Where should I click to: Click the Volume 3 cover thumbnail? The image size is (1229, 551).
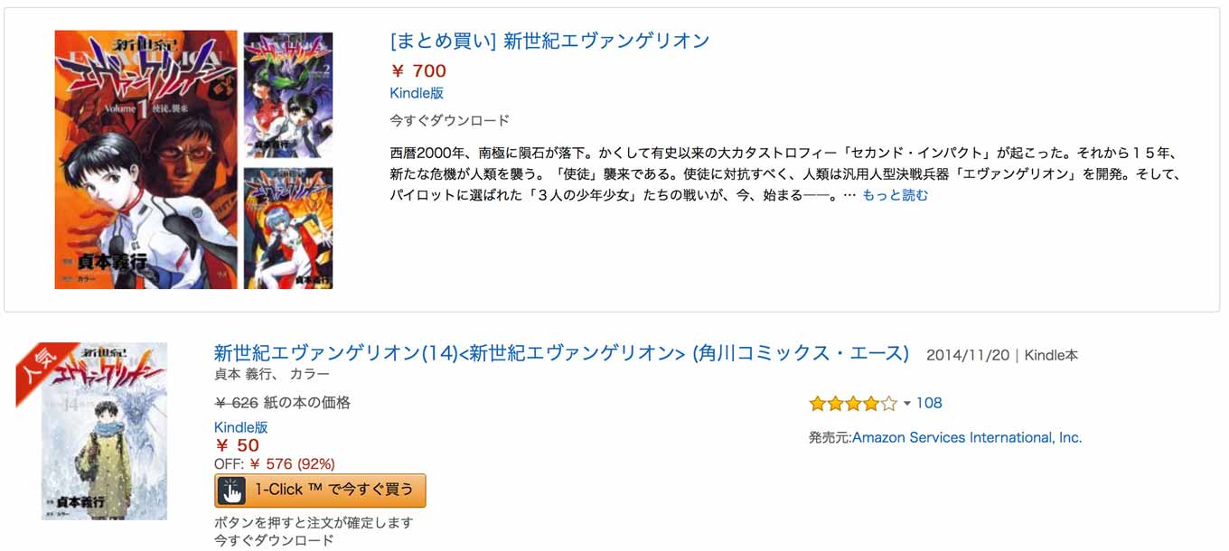pos(288,228)
